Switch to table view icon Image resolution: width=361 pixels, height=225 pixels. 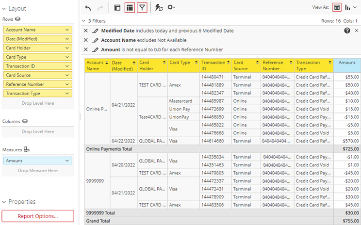click(337, 7)
